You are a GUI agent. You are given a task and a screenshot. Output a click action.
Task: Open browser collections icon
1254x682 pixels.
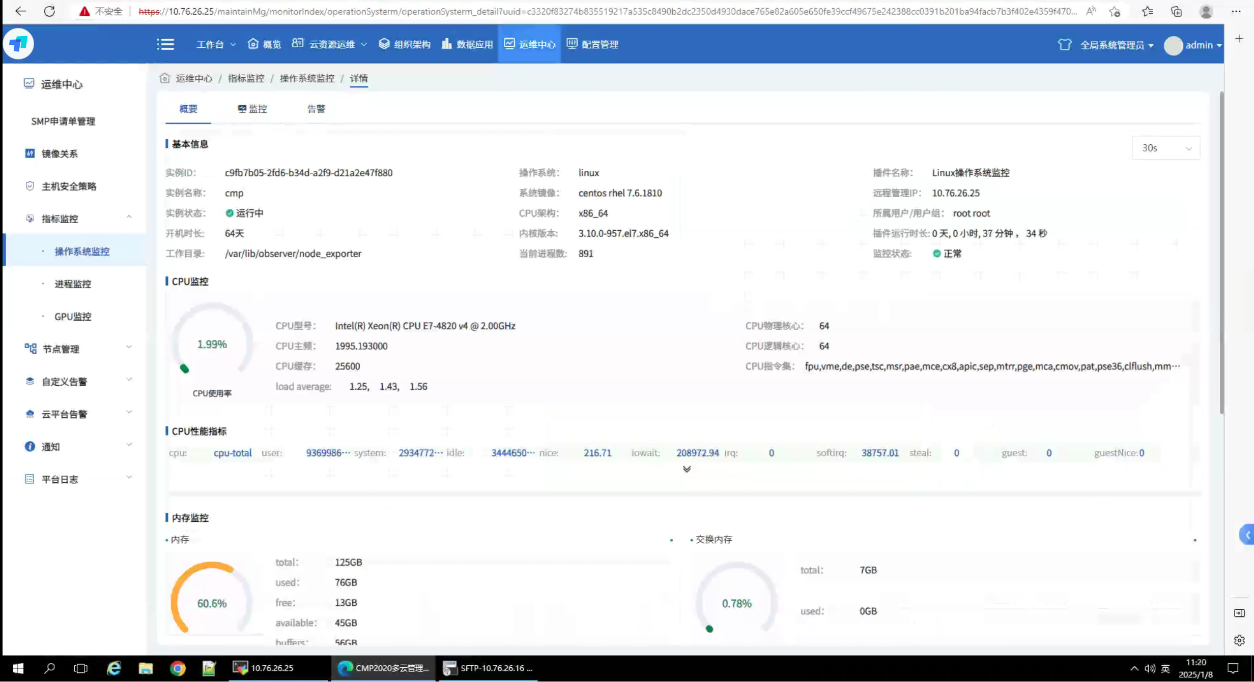(x=1176, y=11)
